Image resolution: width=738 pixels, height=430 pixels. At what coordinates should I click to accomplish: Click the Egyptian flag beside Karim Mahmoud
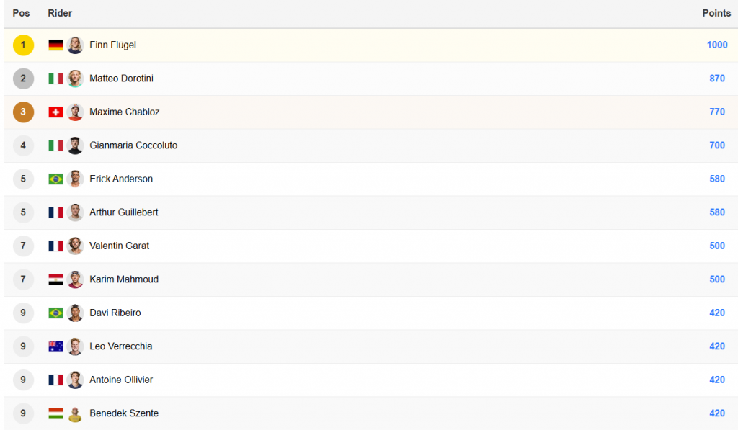[55, 279]
